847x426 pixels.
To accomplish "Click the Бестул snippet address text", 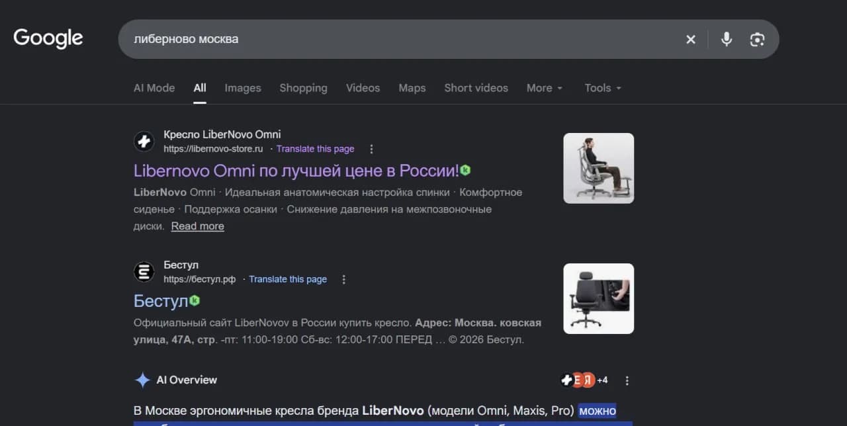I will point(337,331).
